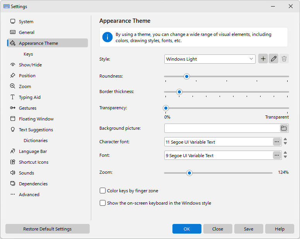Click the Gestures arrow icon
300x239 pixels.
coord(13,108)
